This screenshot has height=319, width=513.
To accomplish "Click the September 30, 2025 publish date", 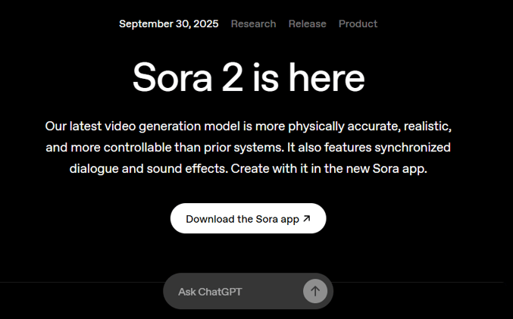I will pos(168,24).
